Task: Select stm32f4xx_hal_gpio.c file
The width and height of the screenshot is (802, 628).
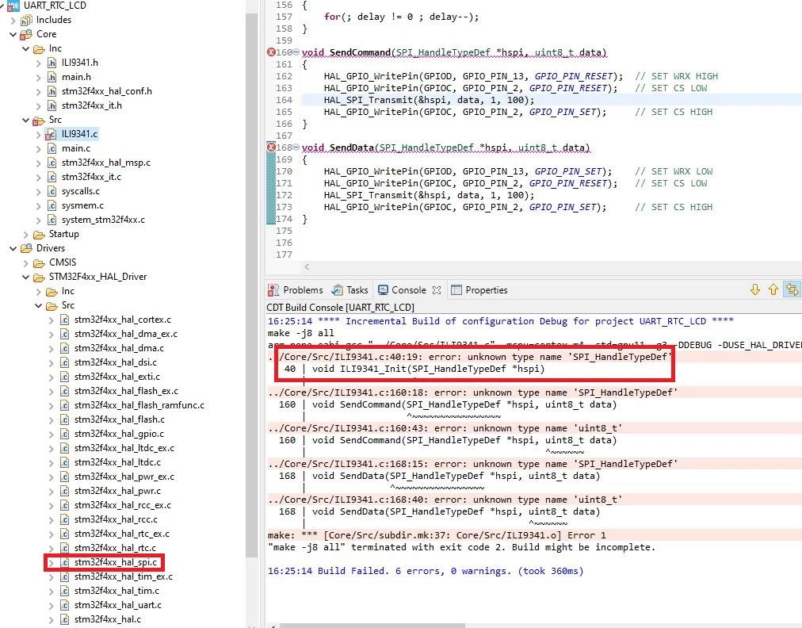Action: (119, 434)
